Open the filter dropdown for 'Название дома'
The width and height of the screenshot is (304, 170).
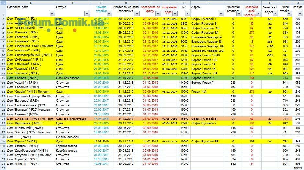click(x=52, y=14)
